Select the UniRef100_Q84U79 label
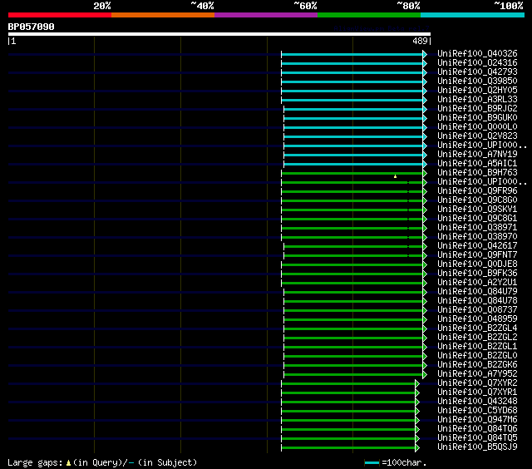The height and width of the screenshot is (469, 532). coord(477,292)
